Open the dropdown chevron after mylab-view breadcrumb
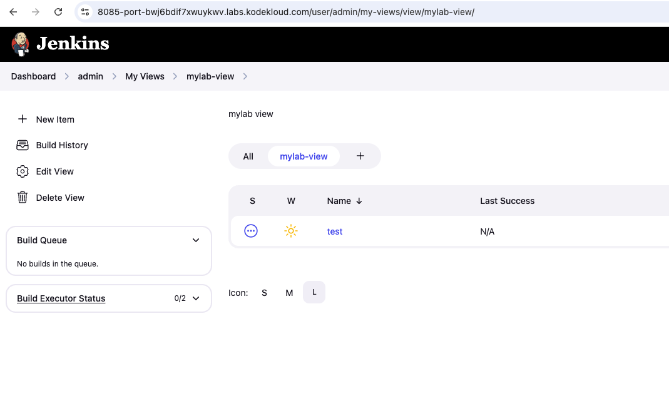 [245, 76]
